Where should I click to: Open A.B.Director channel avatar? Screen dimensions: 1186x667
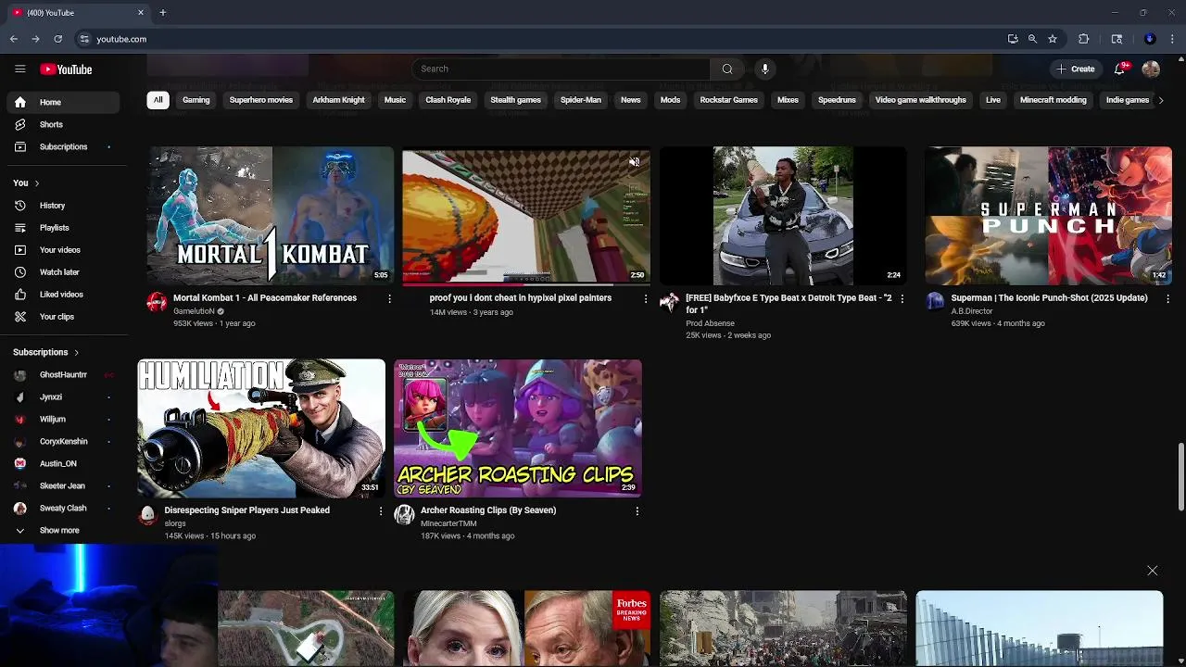tap(935, 302)
